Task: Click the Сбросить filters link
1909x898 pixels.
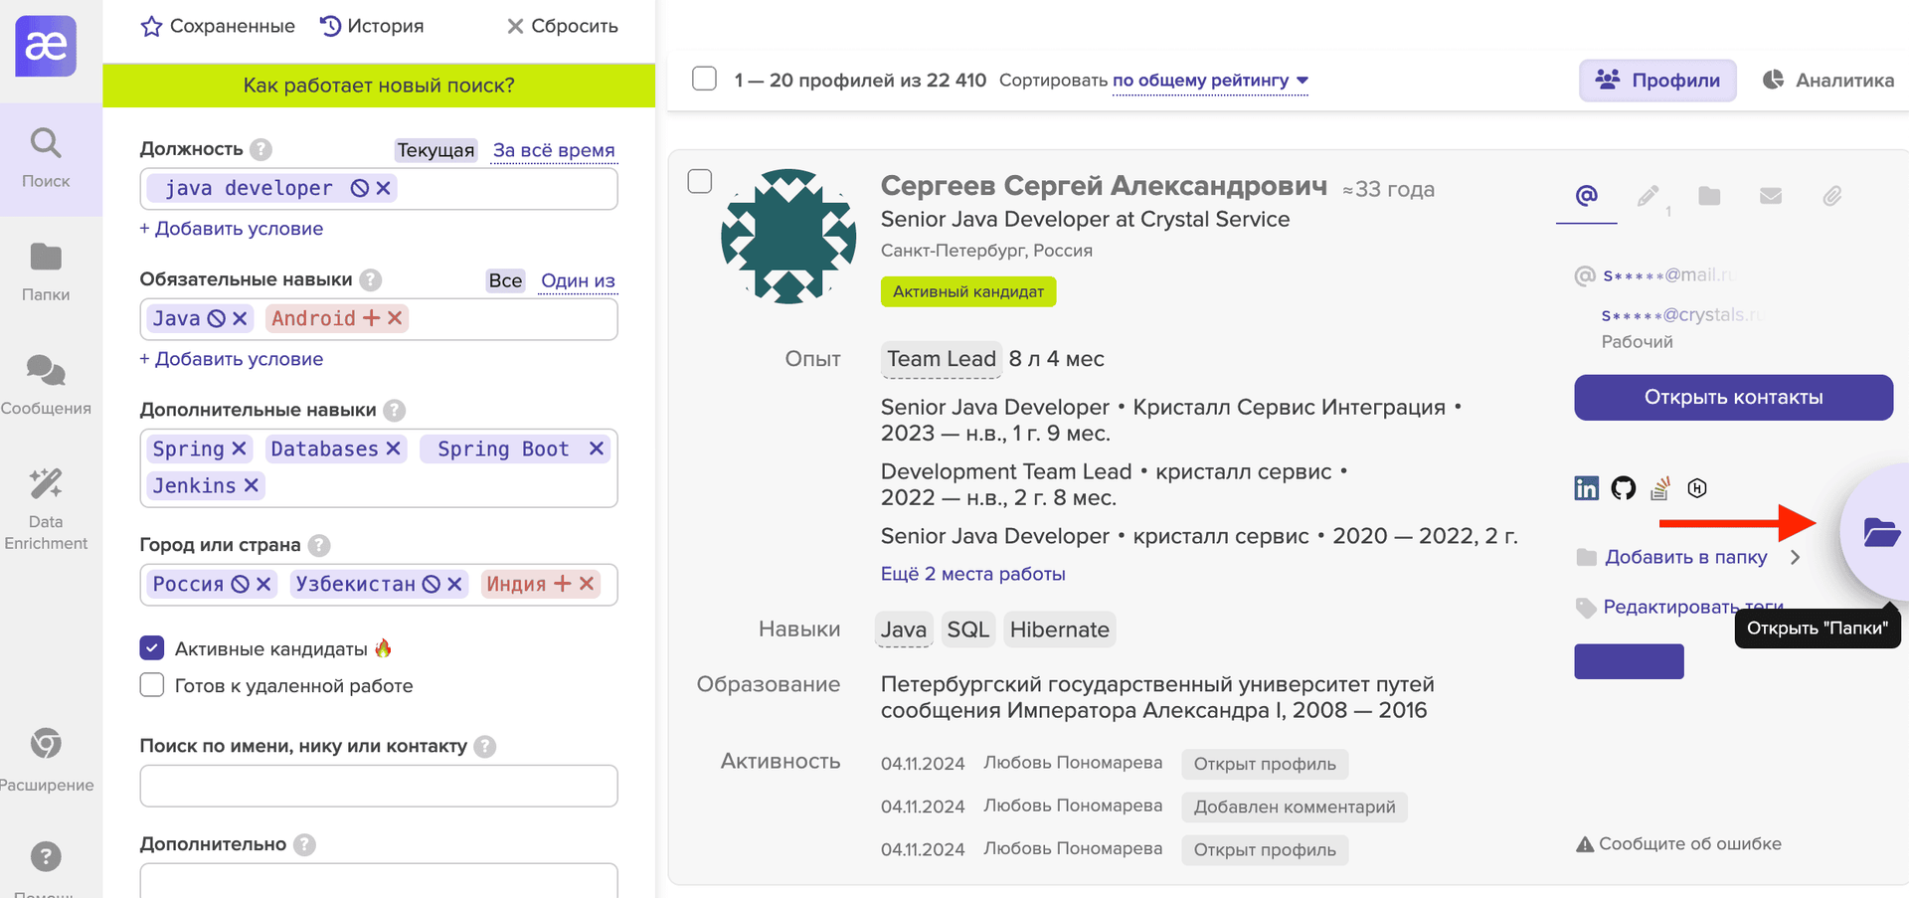Action: click(563, 26)
